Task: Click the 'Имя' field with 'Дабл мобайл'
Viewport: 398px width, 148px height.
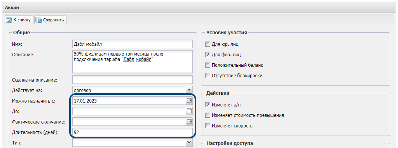Action: tap(133, 44)
